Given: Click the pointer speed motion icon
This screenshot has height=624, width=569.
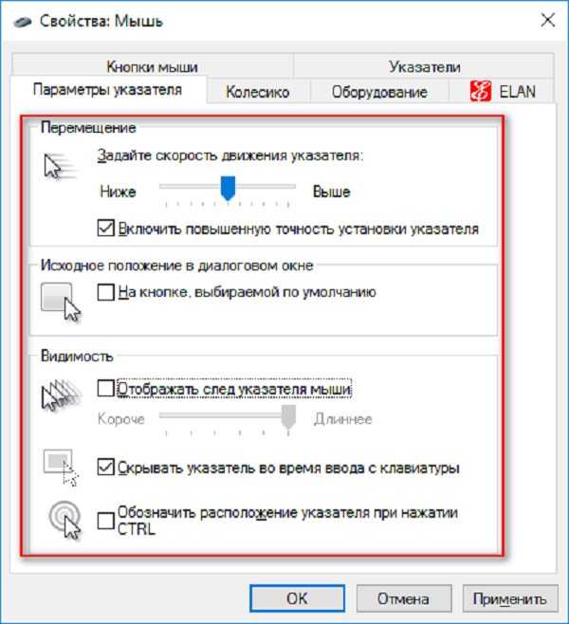Looking at the screenshot, I should (x=60, y=166).
